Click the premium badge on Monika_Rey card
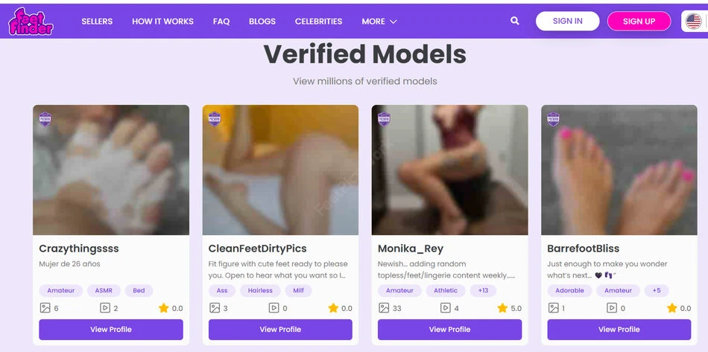Viewport: 708px width, 352px height. [384, 119]
